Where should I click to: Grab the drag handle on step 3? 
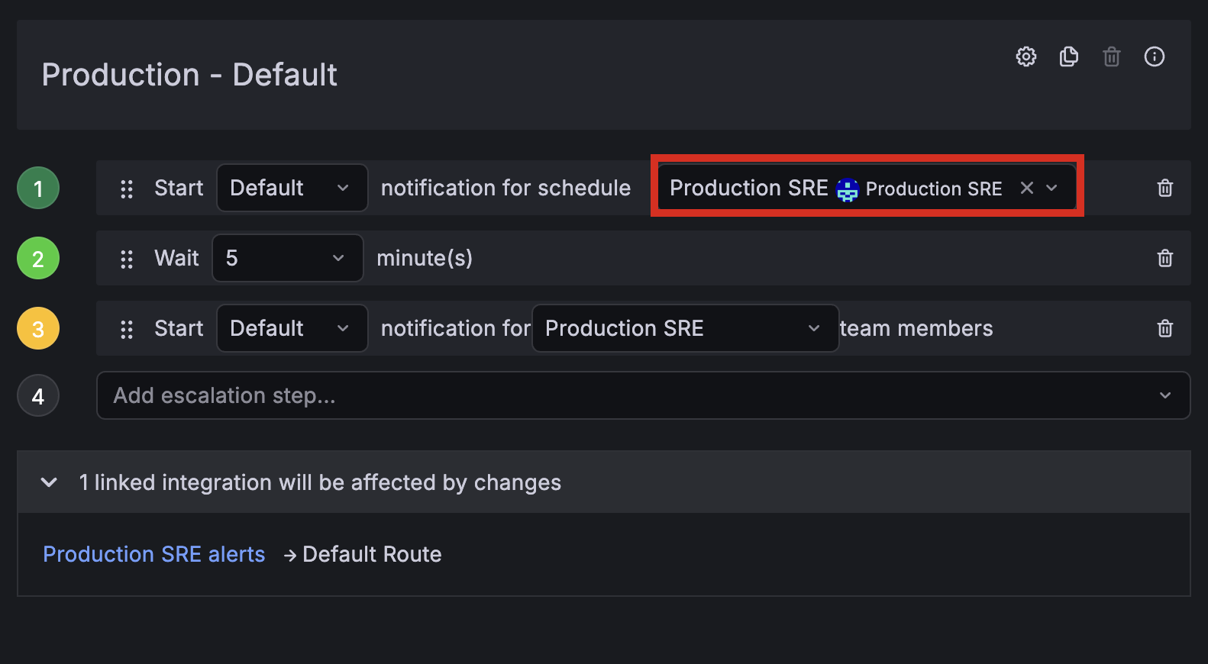127,328
